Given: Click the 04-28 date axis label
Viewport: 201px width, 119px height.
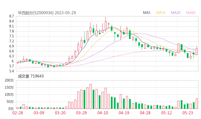Looking at the screenshot, I should (x=145, y=113).
